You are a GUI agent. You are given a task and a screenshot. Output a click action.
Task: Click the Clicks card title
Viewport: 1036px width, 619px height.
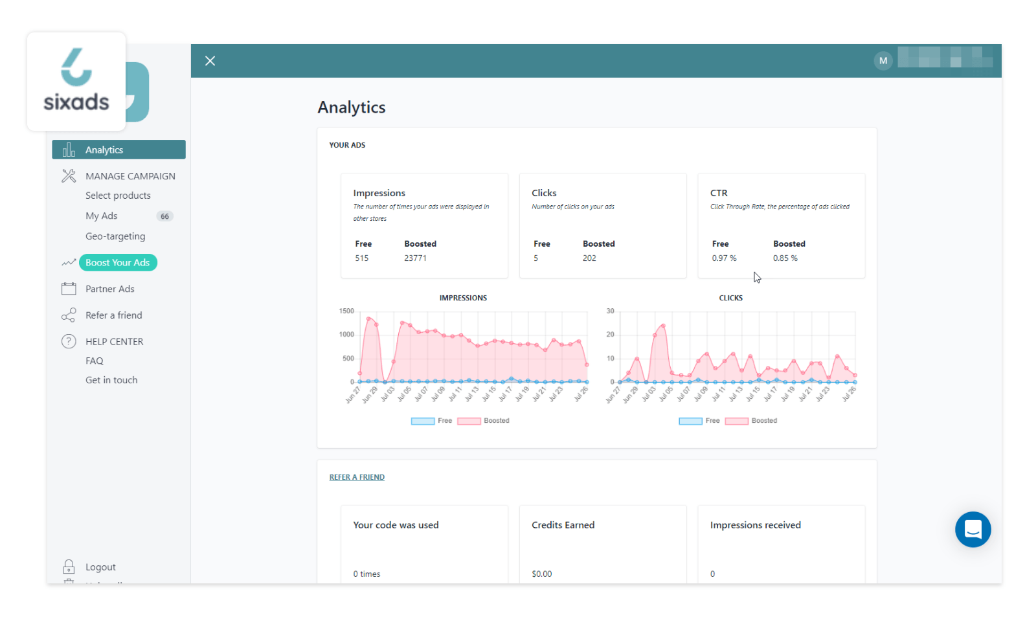click(x=544, y=193)
